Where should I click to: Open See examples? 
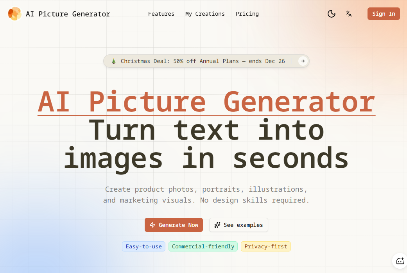[238, 225]
